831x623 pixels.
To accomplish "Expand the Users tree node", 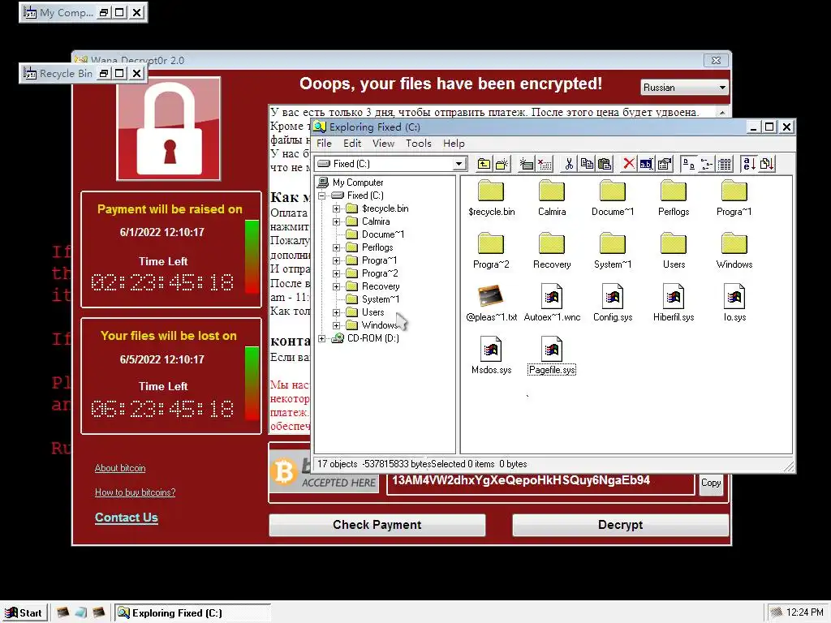I will (336, 312).
